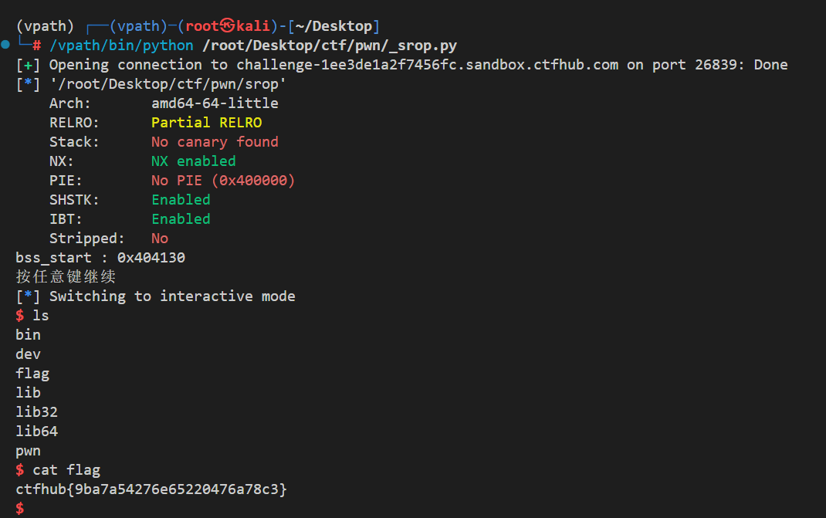Click the $ prompt before cat flag
The width and height of the screenshot is (826, 518).
20,470
